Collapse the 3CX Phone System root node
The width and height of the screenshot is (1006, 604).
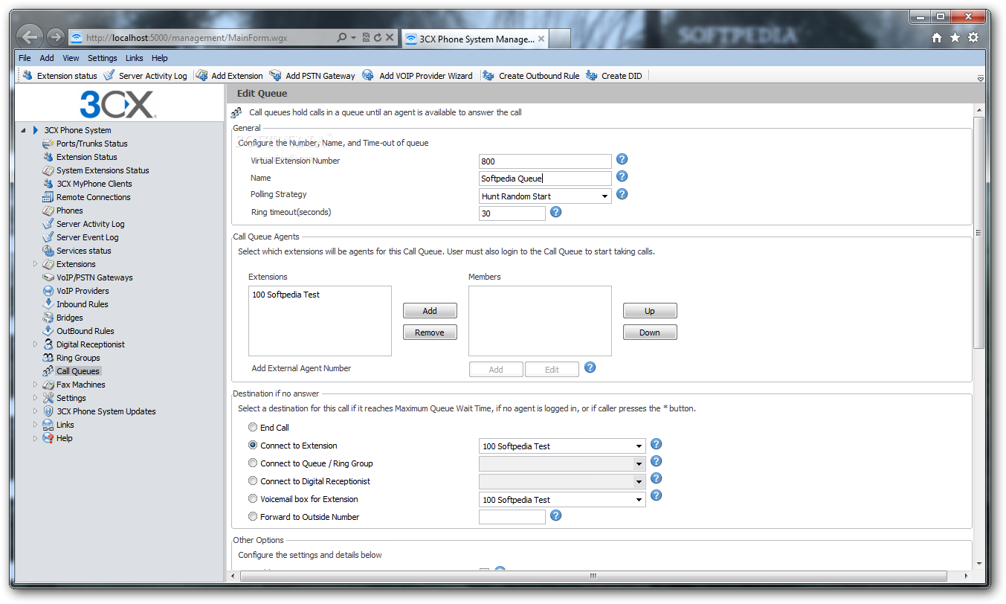pos(23,130)
